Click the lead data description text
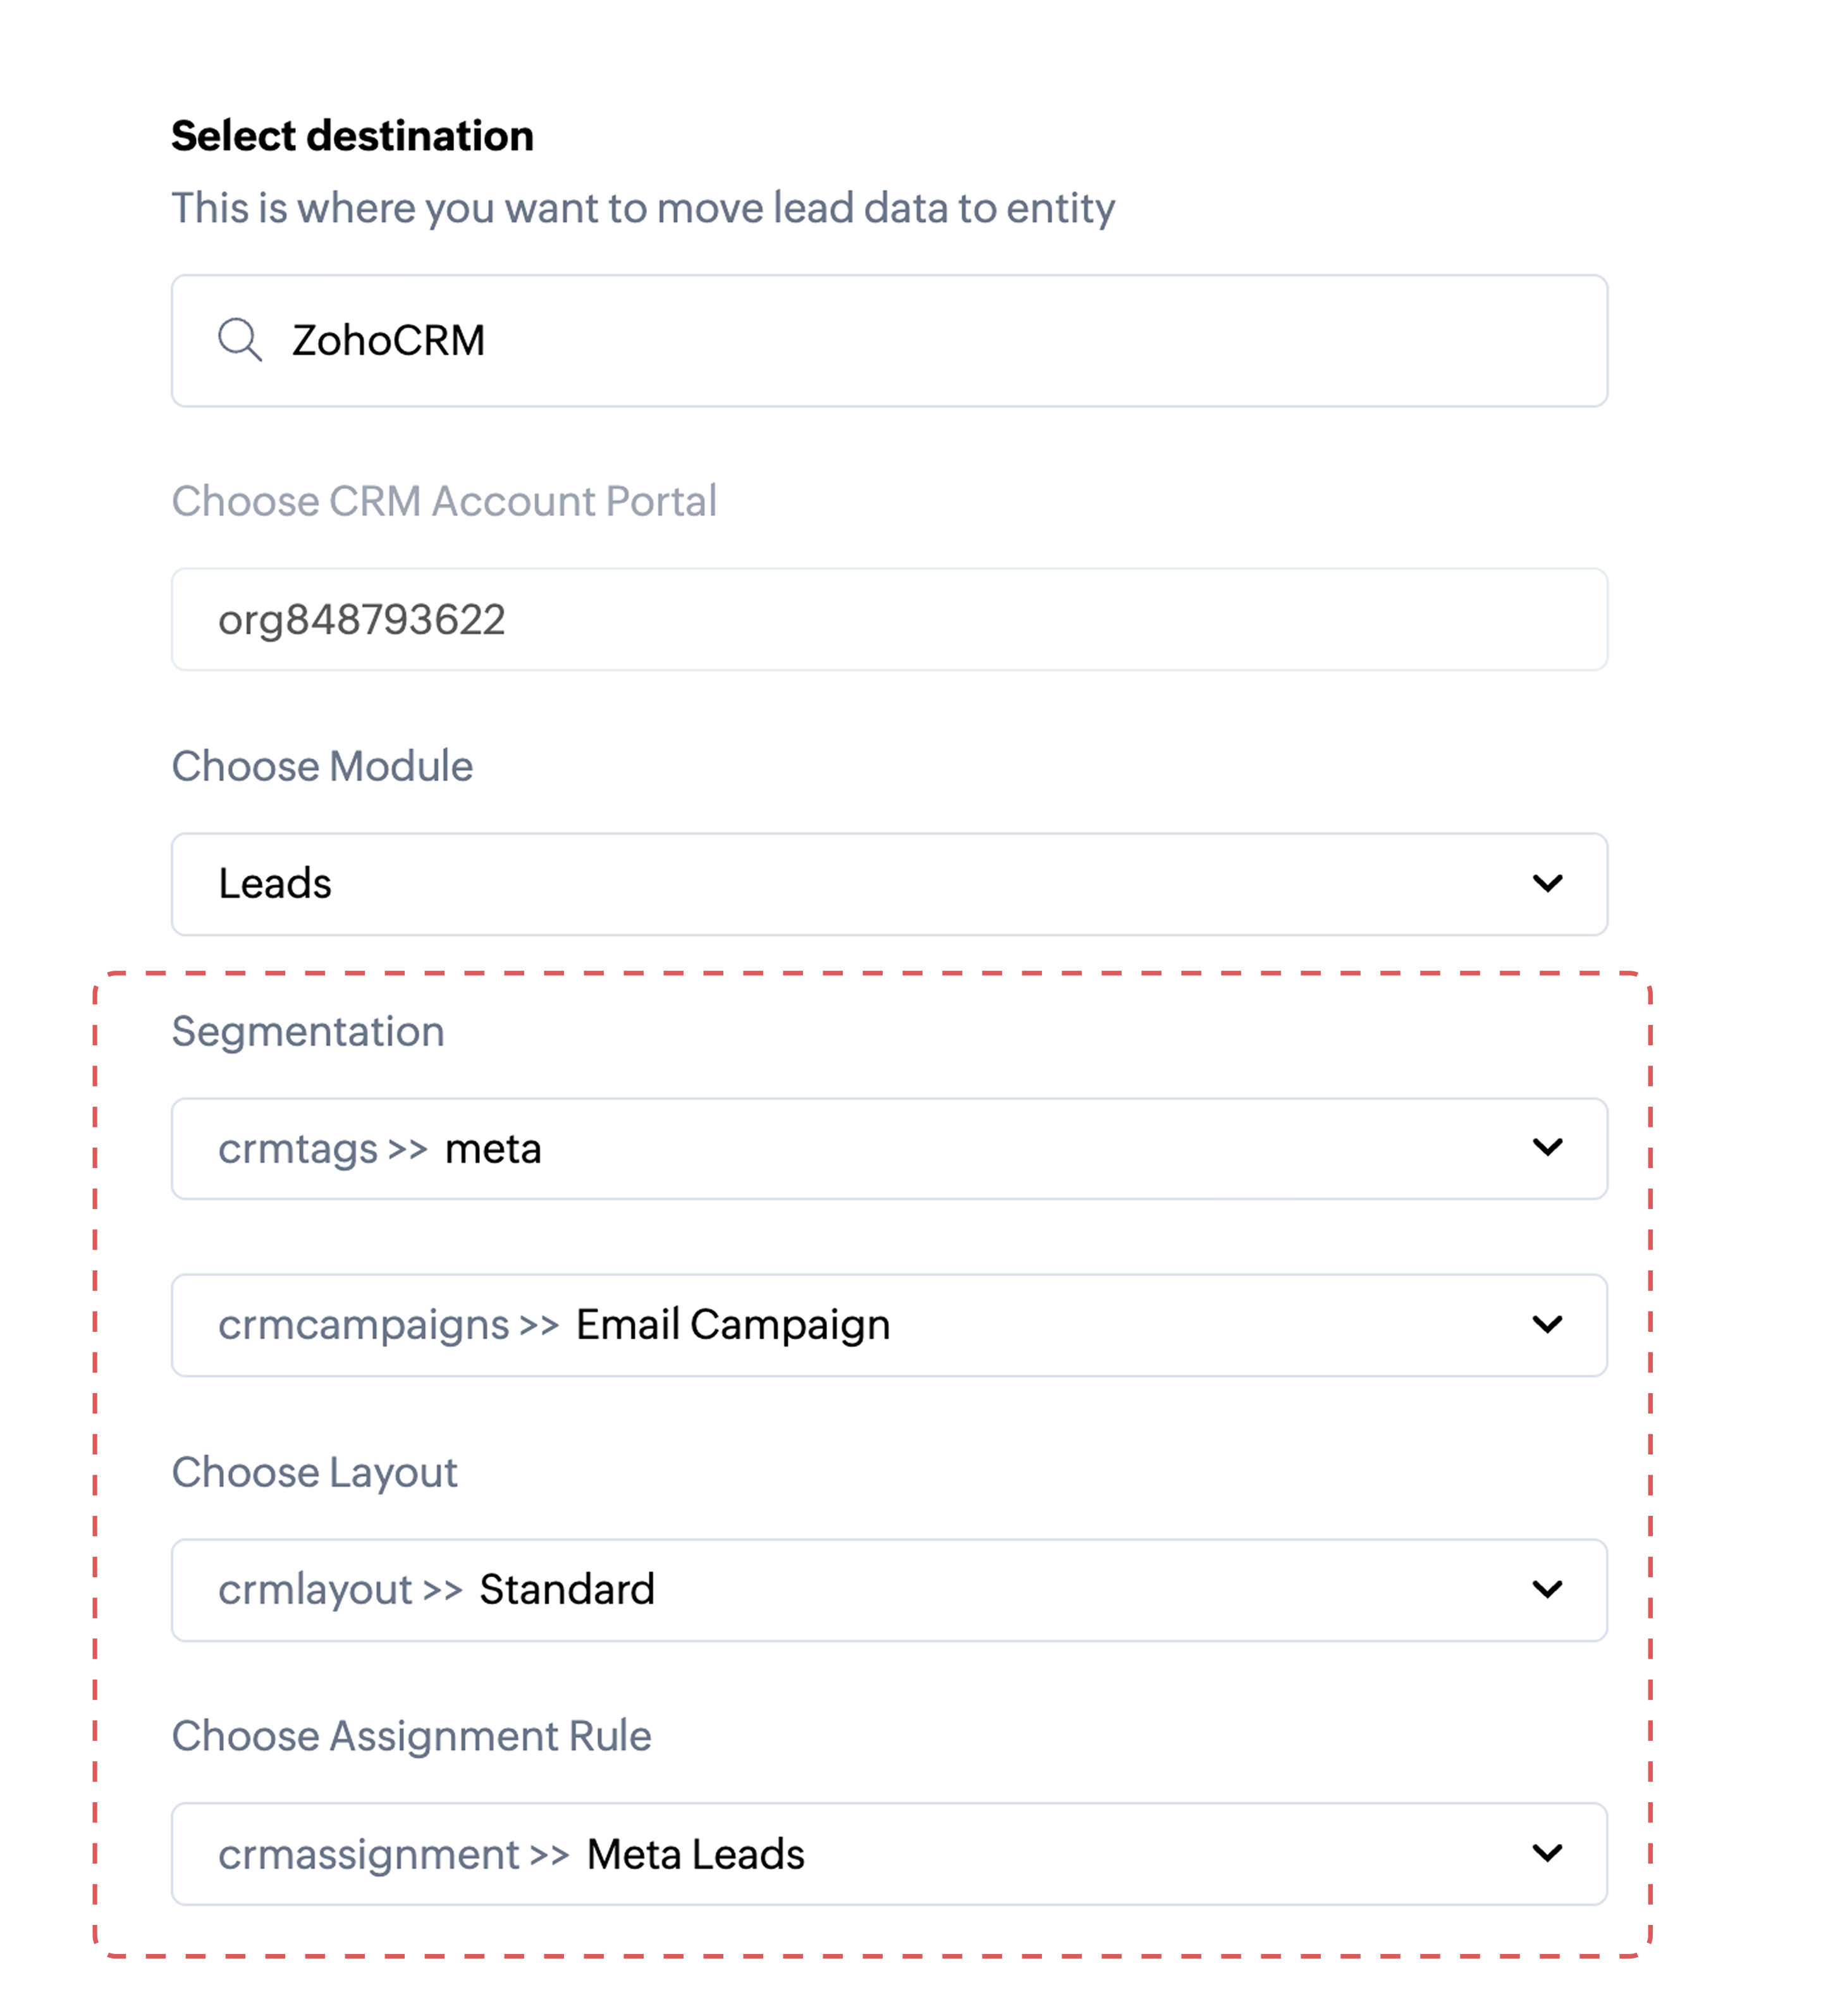Screen dimensions: 1821x2016 point(642,208)
